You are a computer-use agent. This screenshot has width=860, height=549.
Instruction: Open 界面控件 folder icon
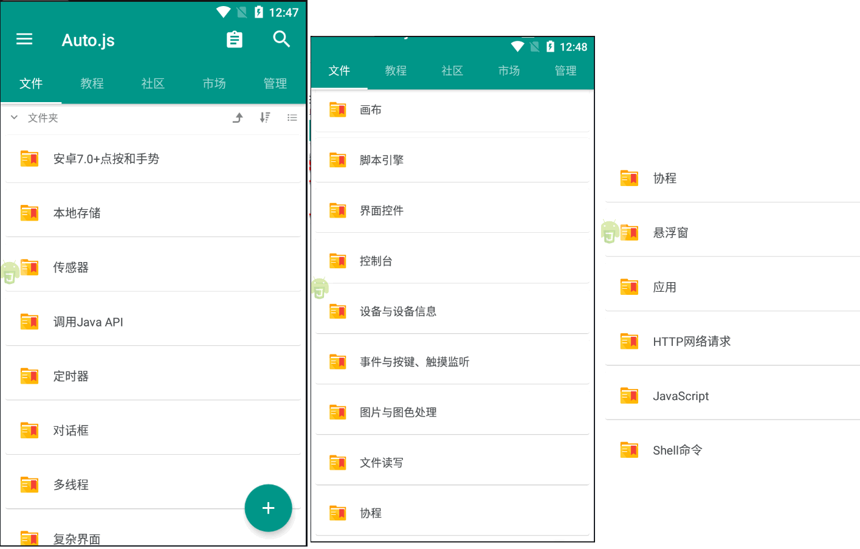338,210
